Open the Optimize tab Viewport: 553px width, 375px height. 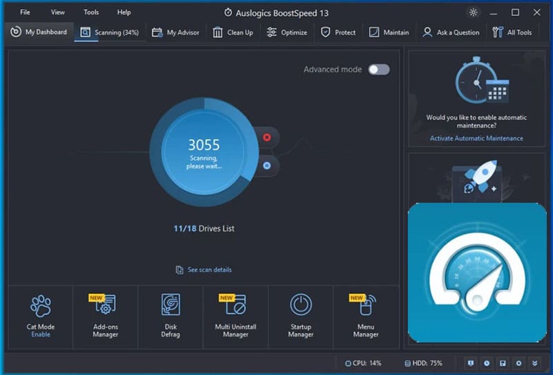click(287, 33)
